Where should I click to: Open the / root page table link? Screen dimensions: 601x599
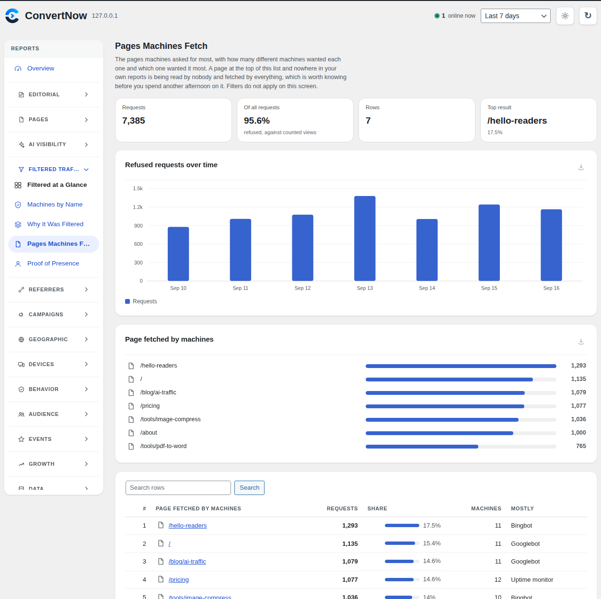tap(170, 544)
